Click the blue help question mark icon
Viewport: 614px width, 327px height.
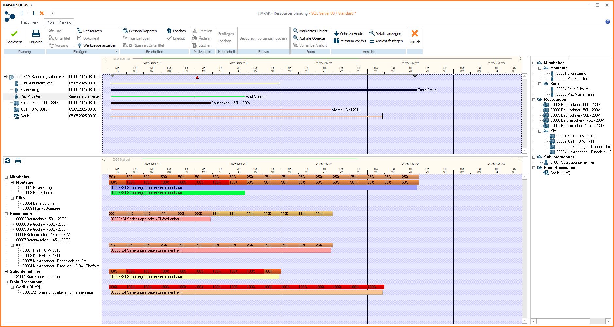(607, 22)
